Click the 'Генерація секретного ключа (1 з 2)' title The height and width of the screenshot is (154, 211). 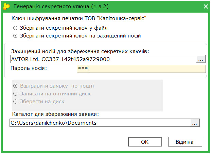(x=61, y=6)
